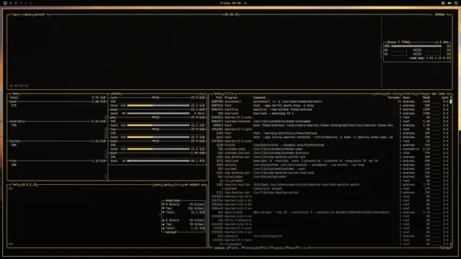Switch to workspace 2 in top bar
Image resolution: width=461 pixels, height=259 pixels.
16,3
